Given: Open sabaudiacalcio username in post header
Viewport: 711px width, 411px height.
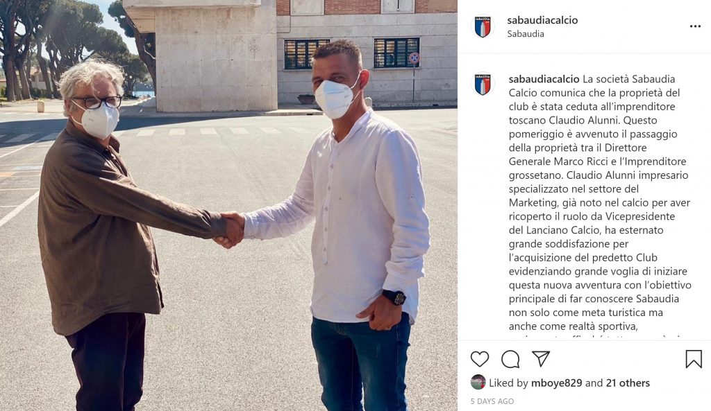Looking at the screenshot, I should point(542,20).
